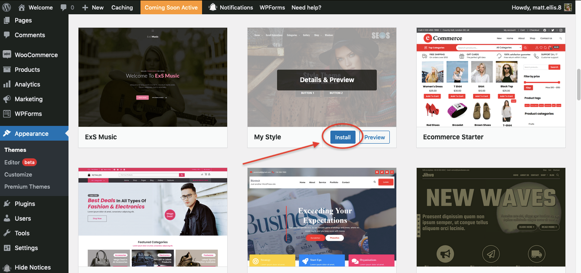Click the Ecommerce Starter theme name
The width and height of the screenshot is (581, 273).
453,137
